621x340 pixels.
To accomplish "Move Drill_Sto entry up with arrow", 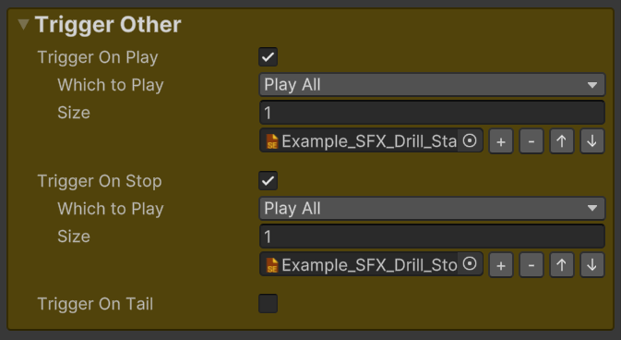I will tap(562, 264).
